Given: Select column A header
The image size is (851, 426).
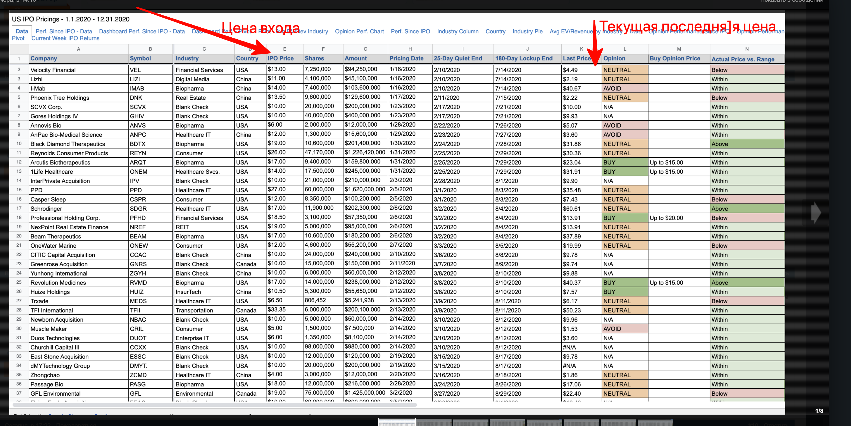Looking at the screenshot, I should pyautogui.click(x=79, y=49).
